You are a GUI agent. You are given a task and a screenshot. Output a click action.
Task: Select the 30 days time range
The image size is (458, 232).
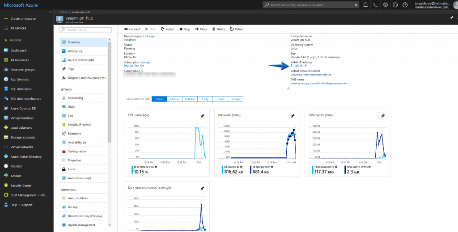point(235,99)
